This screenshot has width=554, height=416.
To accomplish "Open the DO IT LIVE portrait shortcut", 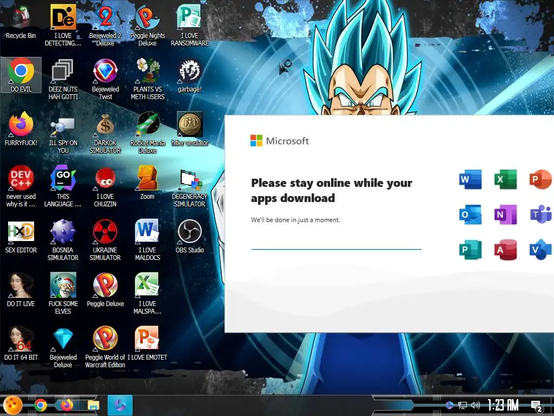I will coord(21,289).
